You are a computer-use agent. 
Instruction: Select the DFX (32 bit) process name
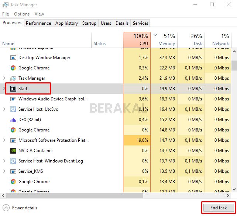pyautogui.click(x=30, y=120)
